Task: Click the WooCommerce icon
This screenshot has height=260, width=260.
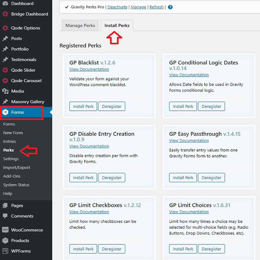Action: click(5, 230)
